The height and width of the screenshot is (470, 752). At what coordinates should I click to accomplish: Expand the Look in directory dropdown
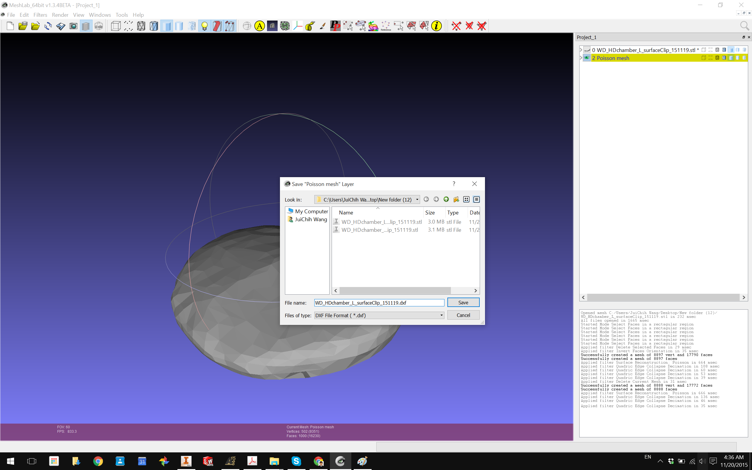[417, 199]
